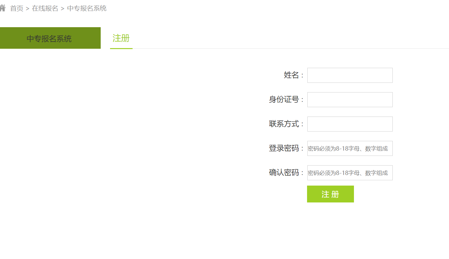Click the 姓名 field label
The height and width of the screenshot is (259, 449).
[291, 75]
